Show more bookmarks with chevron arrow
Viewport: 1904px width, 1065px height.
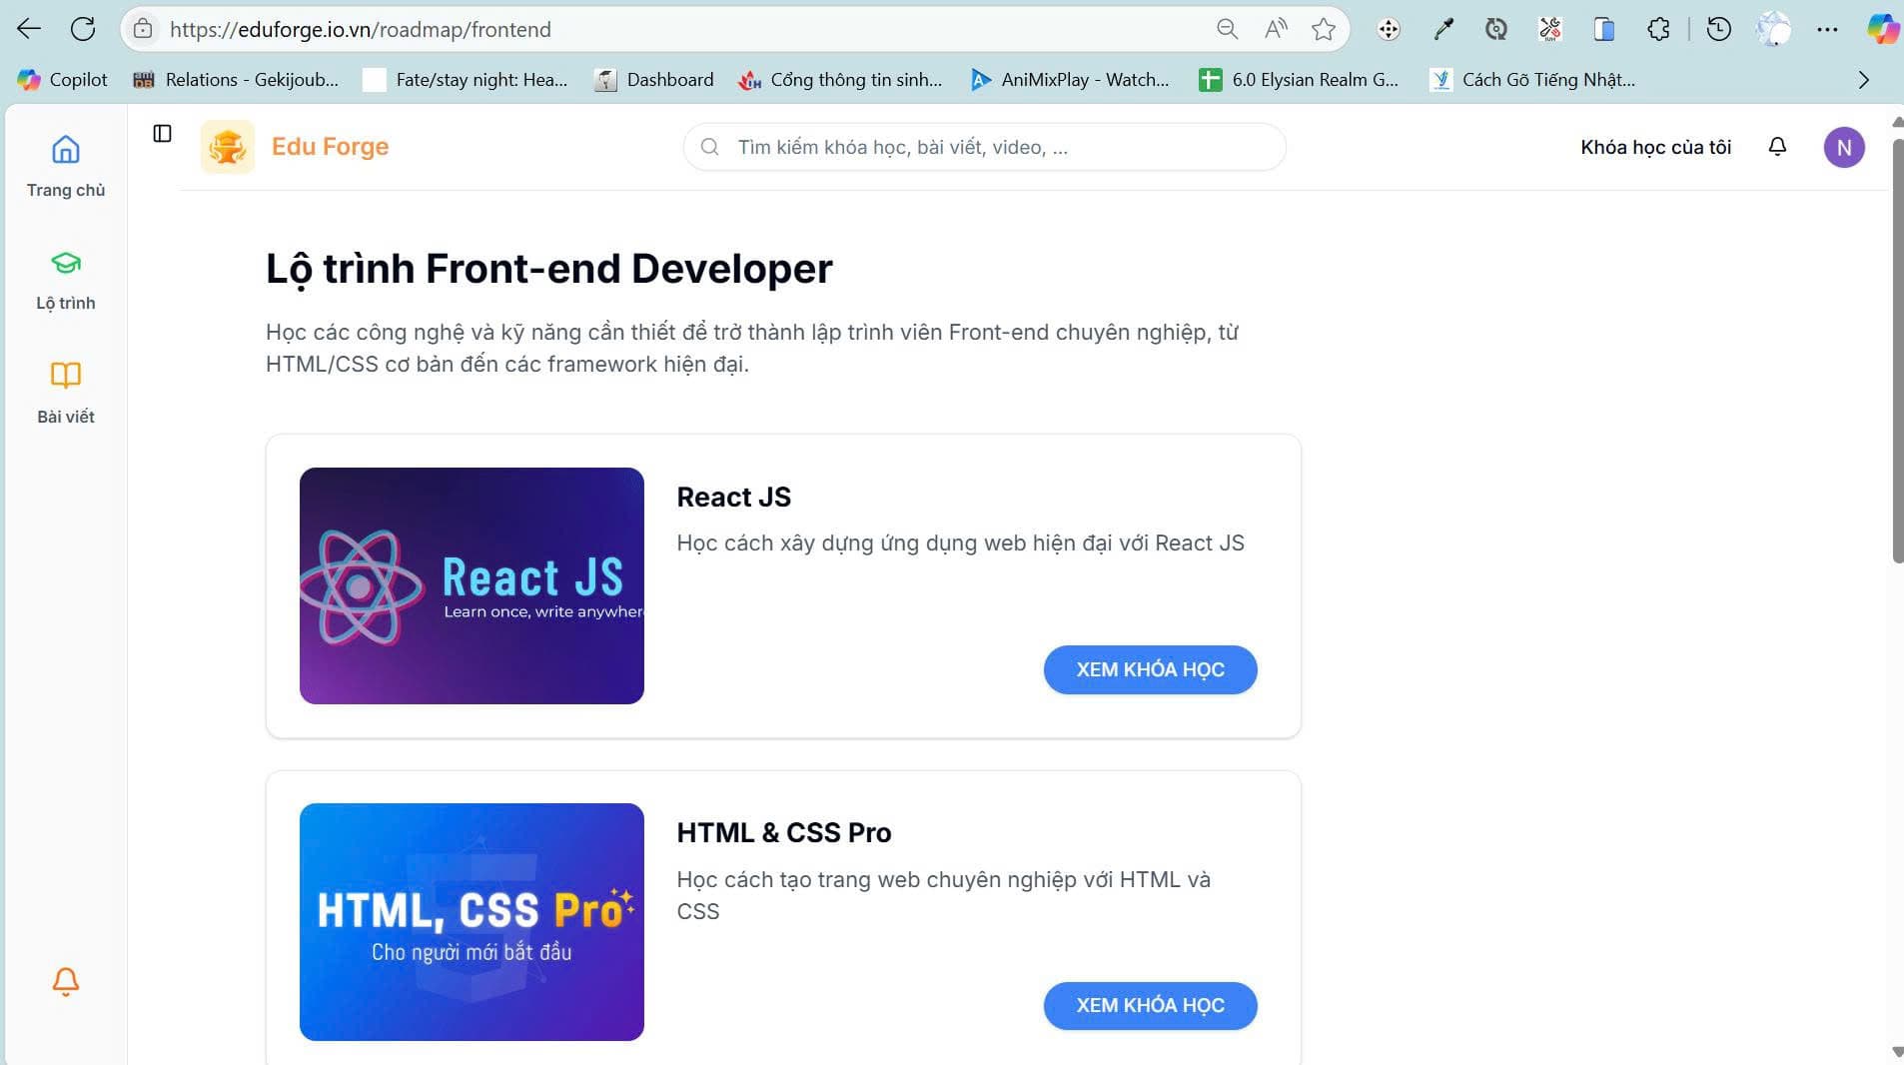[x=1863, y=80]
